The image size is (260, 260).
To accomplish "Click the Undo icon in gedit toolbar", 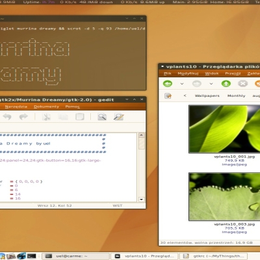I will click(7, 117).
